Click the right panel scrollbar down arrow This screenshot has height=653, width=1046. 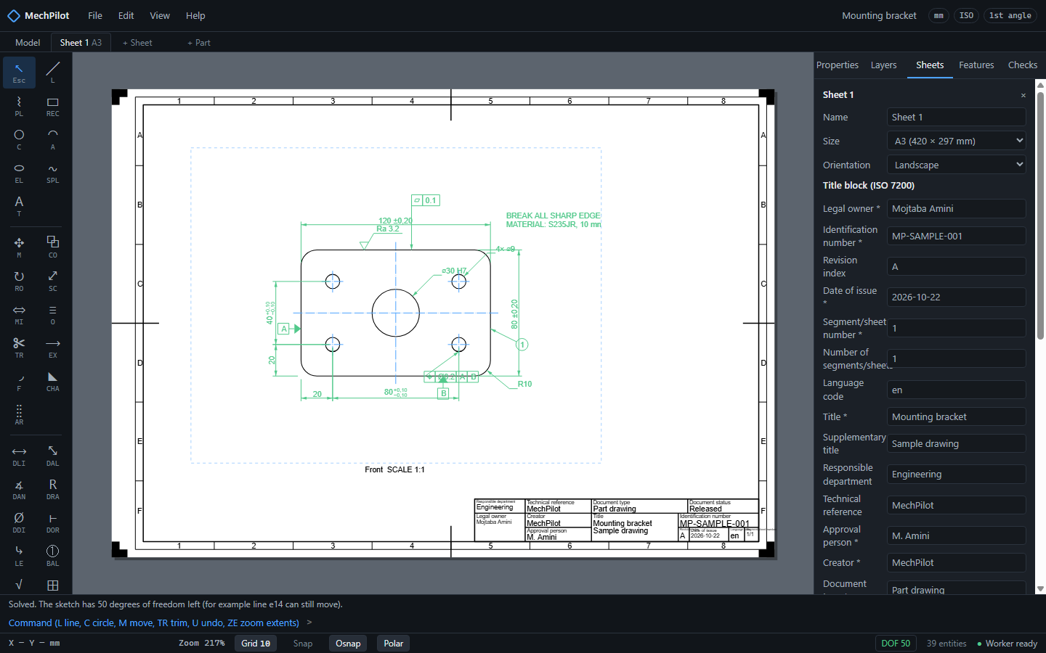(x=1040, y=589)
